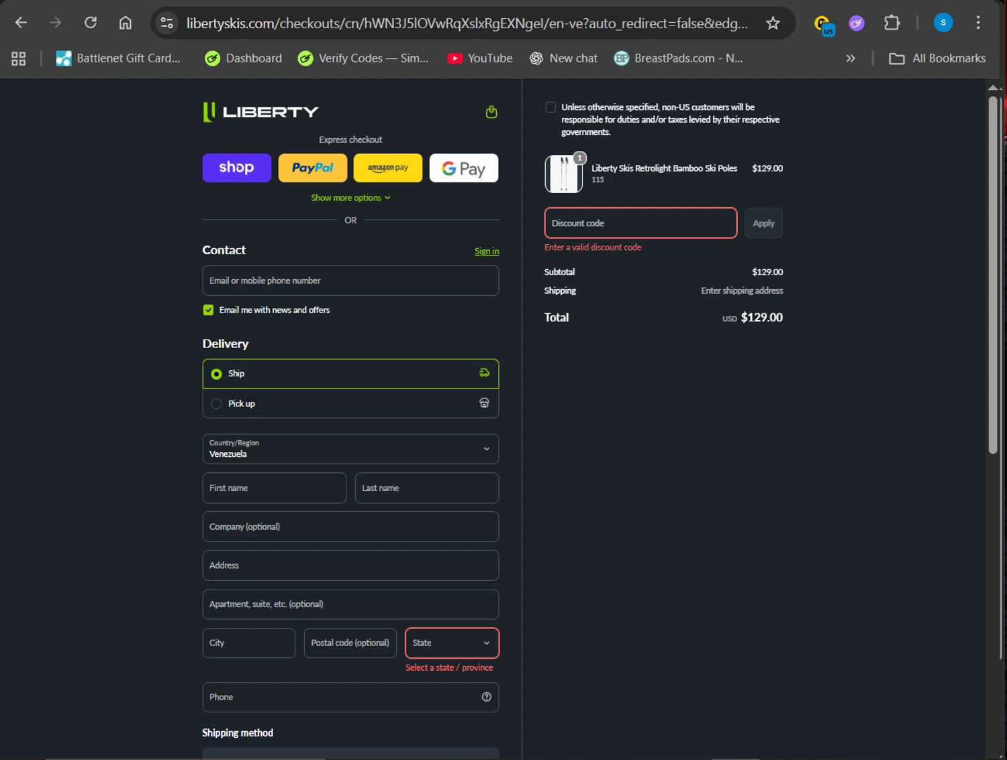The image size is (1007, 760).
Task: Open the All Bookmarks folder
Action: 937,58
